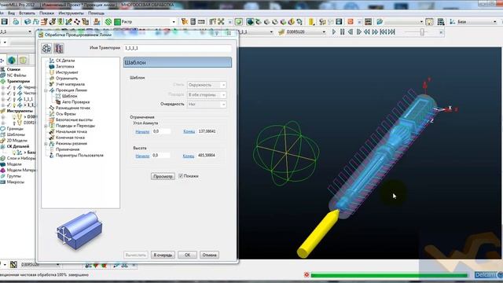Click the OK button
This screenshot has height=283, width=503.
(187, 255)
